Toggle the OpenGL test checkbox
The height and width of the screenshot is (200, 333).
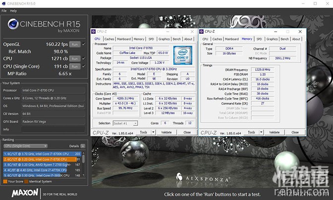pyautogui.click(x=84, y=44)
